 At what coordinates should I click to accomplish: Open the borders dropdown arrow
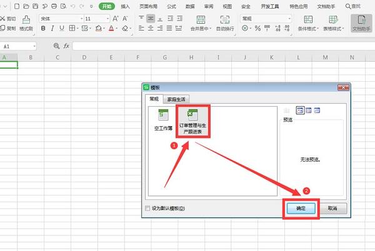pyautogui.click(x=77, y=29)
